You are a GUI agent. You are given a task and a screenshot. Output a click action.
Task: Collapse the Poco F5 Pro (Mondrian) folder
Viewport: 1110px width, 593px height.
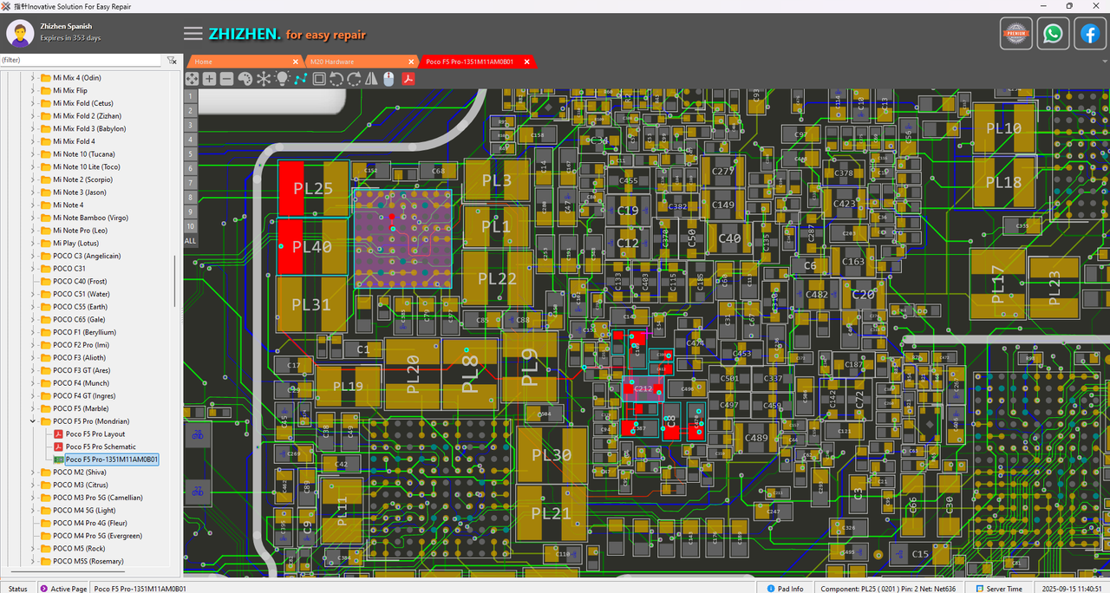pos(33,421)
